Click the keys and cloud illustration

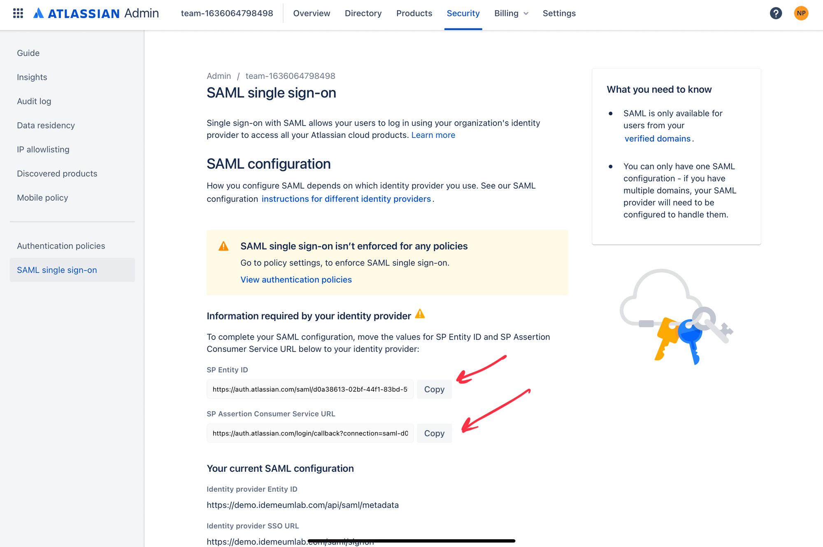[x=676, y=317]
